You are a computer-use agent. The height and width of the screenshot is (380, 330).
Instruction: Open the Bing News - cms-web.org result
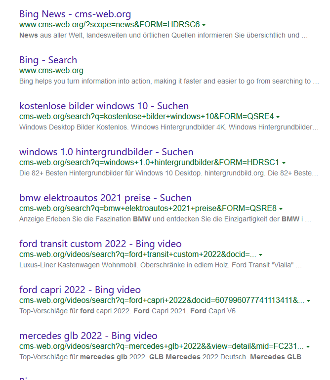[x=75, y=14]
